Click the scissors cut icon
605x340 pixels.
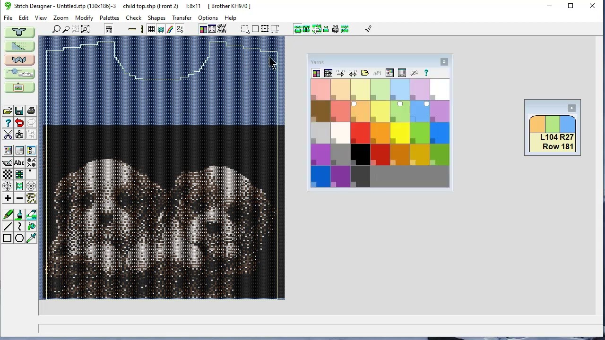[x=8, y=135]
